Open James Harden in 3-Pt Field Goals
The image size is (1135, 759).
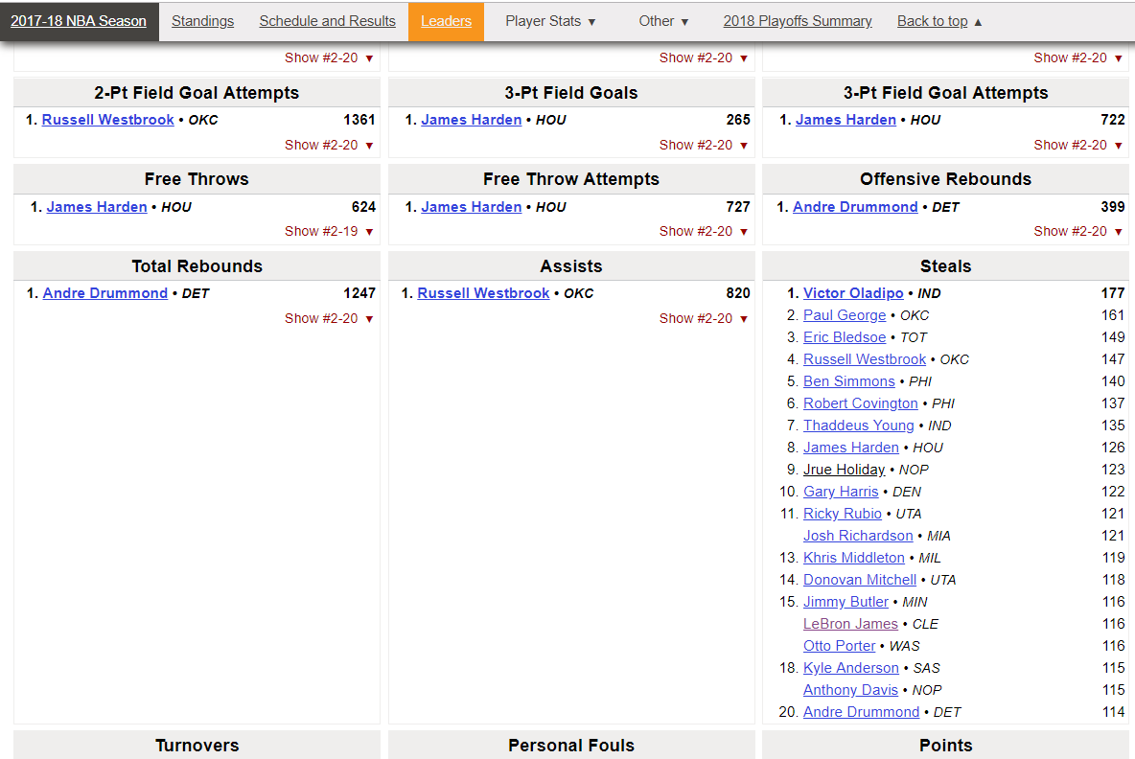coord(472,120)
